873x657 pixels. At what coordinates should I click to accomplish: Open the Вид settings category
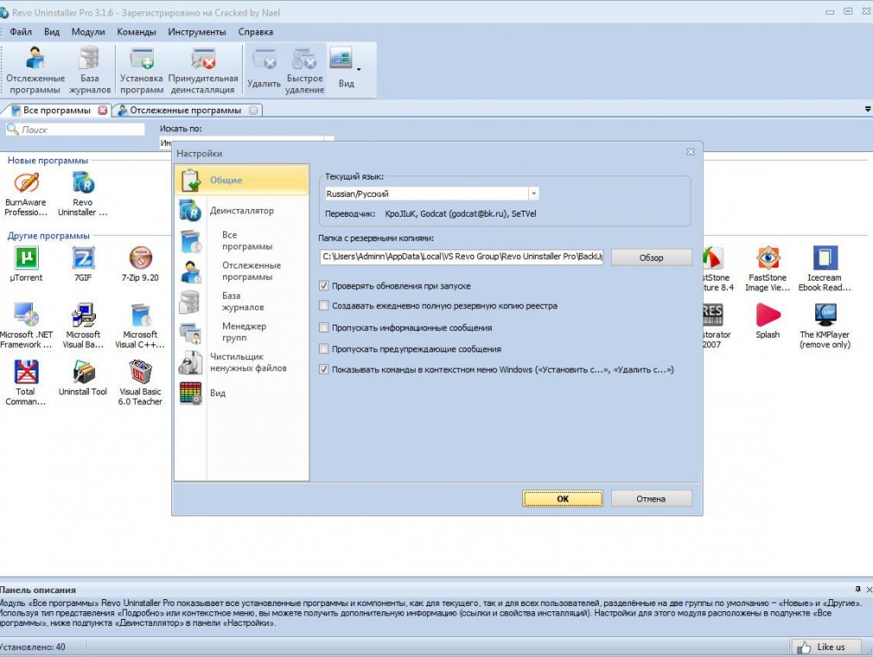(x=242, y=394)
